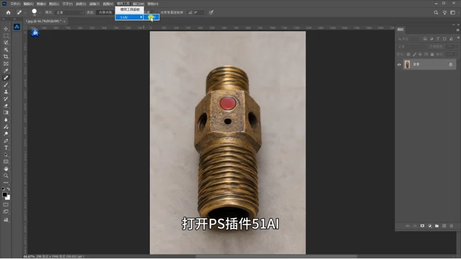Toggle smart object filter in Layers panel

click(x=451, y=39)
